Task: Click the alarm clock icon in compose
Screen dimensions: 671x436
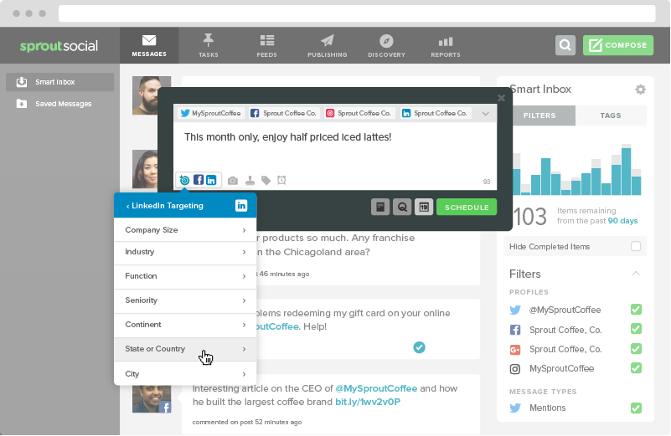Action: point(281,181)
